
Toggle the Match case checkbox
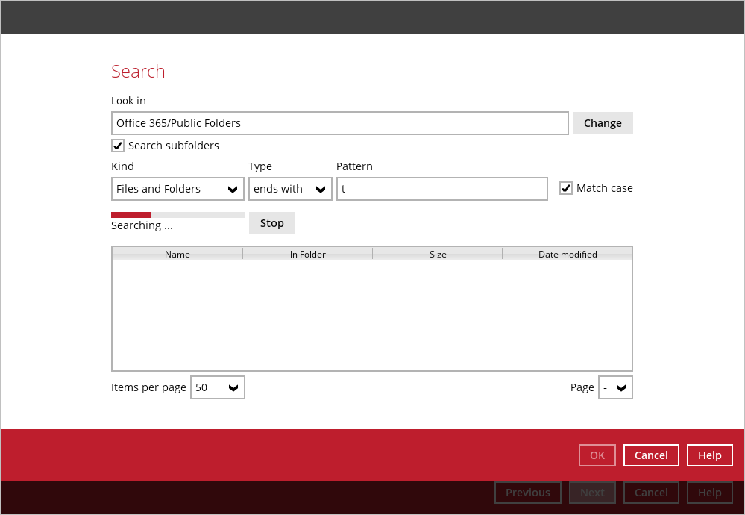566,188
